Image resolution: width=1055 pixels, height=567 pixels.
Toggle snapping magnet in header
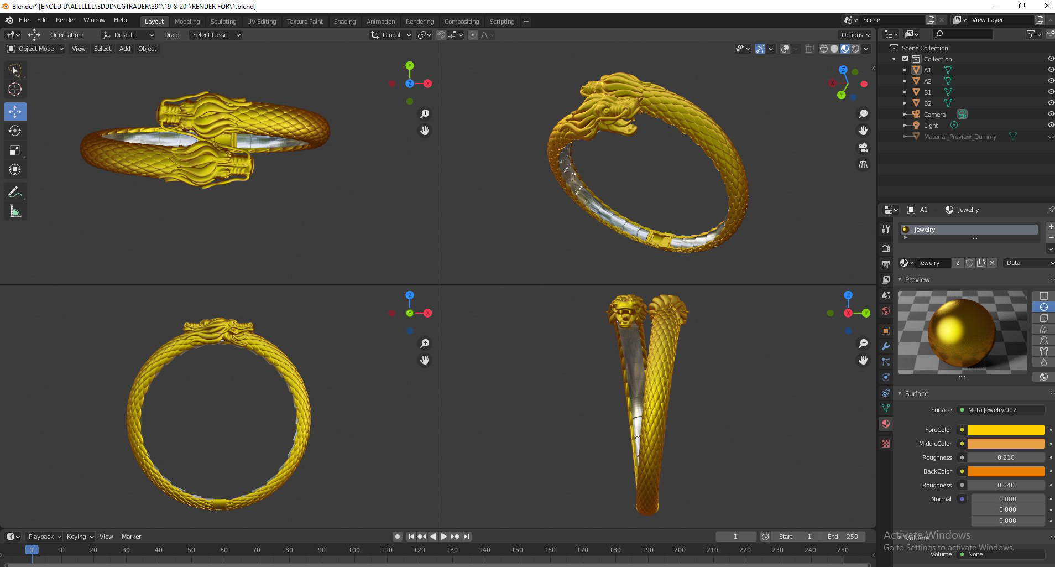pyautogui.click(x=441, y=35)
